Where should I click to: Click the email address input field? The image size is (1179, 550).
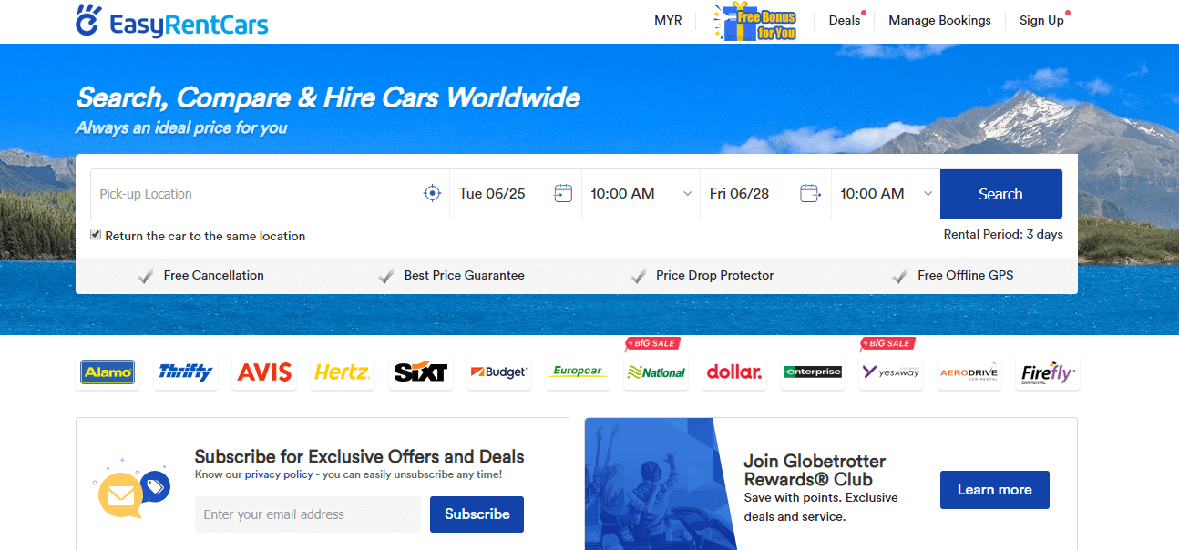(x=308, y=514)
